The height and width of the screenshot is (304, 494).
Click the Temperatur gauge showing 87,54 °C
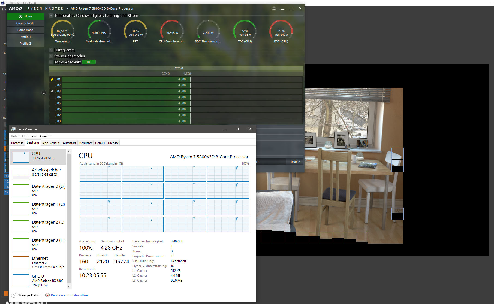pos(63,29)
